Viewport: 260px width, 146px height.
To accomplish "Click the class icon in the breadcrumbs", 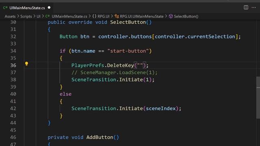I will click(x=117, y=16).
